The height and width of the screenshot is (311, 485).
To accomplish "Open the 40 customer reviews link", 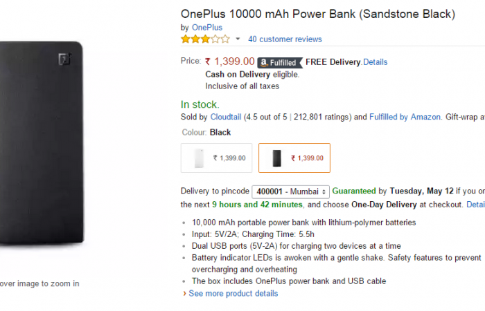I will coord(285,39).
